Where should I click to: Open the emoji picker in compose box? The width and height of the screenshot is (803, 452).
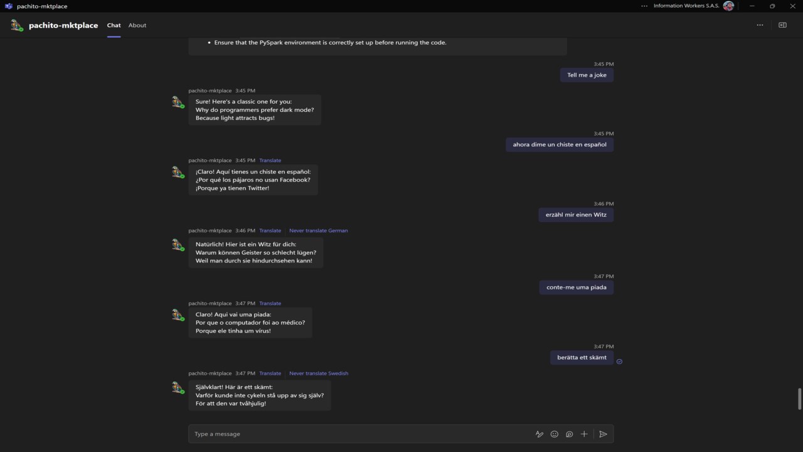[554, 434]
